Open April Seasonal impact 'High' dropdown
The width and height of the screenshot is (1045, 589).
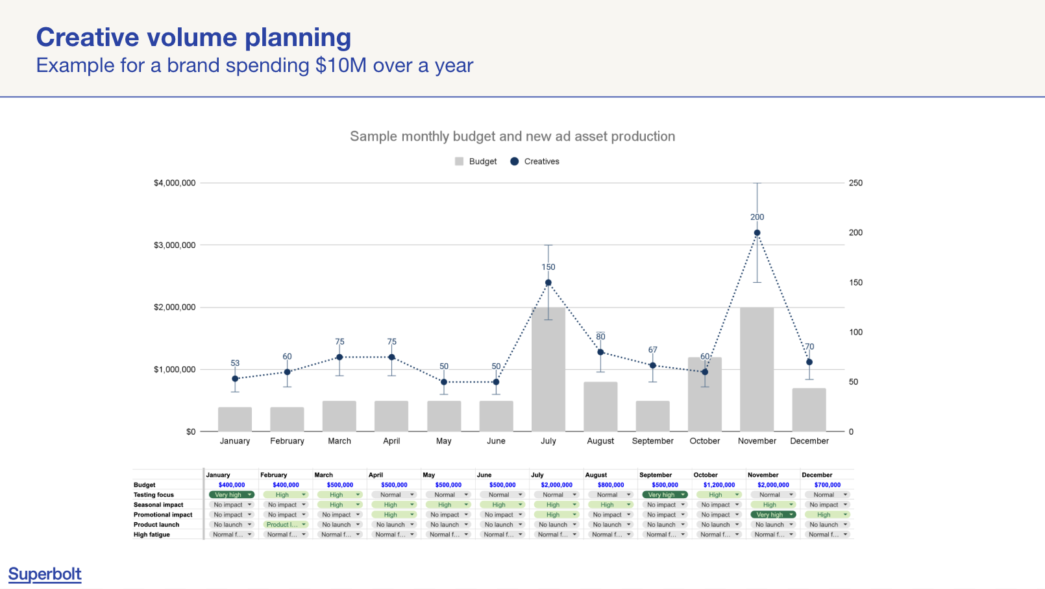394,505
